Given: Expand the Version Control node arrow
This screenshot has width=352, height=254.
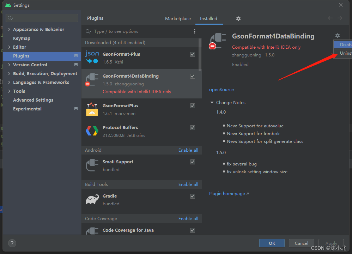Looking at the screenshot, I should [9, 65].
